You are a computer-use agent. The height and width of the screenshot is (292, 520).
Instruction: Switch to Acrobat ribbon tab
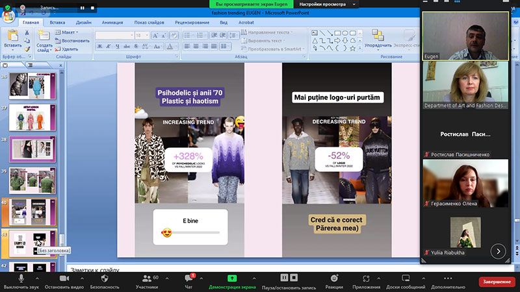(x=246, y=22)
